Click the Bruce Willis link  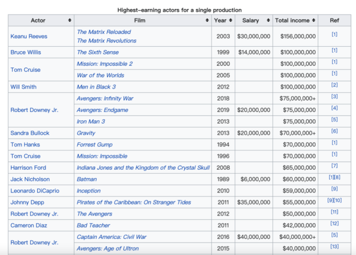click(27, 52)
